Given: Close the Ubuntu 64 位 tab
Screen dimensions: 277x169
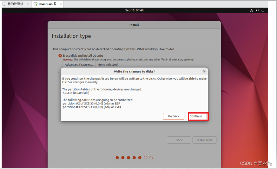Looking at the screenshot, I should point(61,4).
